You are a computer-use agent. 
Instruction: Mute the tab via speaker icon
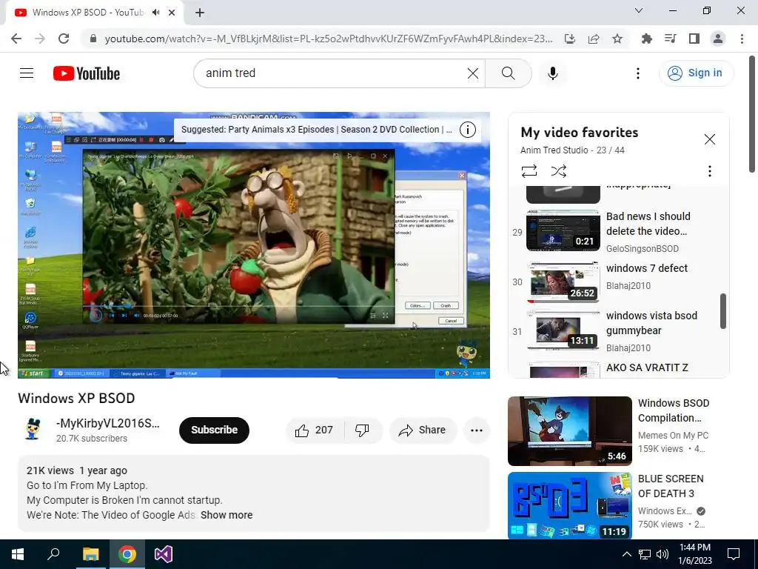point(155,13)
